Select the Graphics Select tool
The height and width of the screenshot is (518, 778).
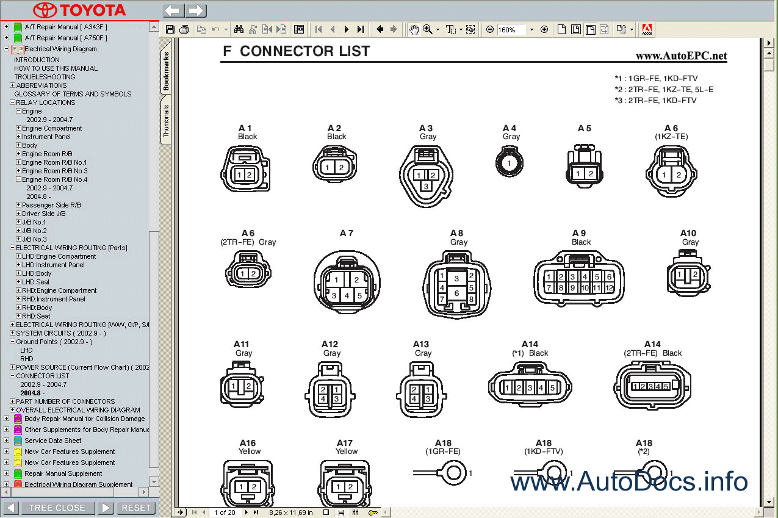470,29
